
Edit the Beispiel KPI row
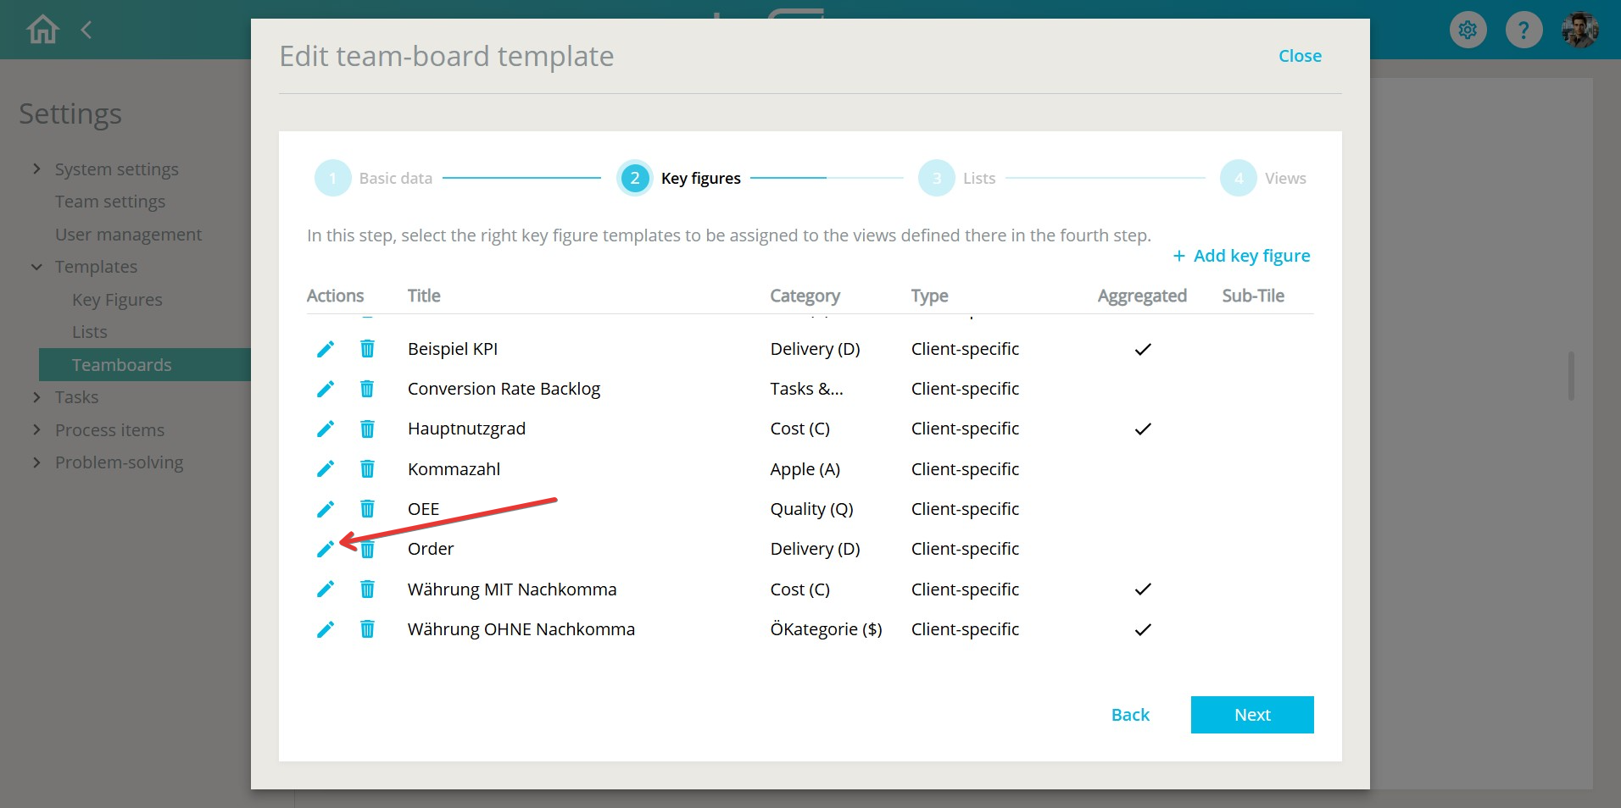coord(325,349)
